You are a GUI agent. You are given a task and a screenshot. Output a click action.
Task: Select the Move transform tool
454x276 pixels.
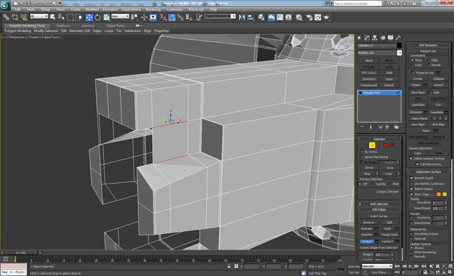click(89, 17)
